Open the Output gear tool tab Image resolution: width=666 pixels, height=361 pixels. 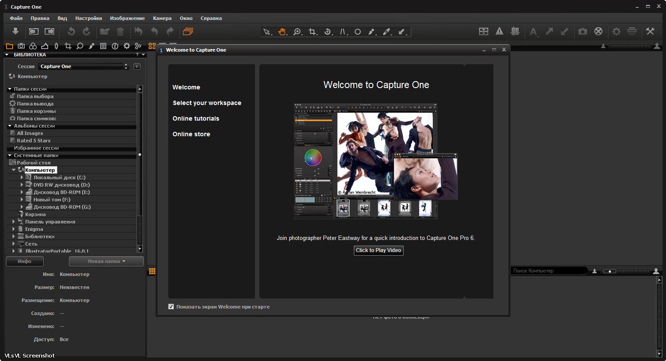[127, 46]
